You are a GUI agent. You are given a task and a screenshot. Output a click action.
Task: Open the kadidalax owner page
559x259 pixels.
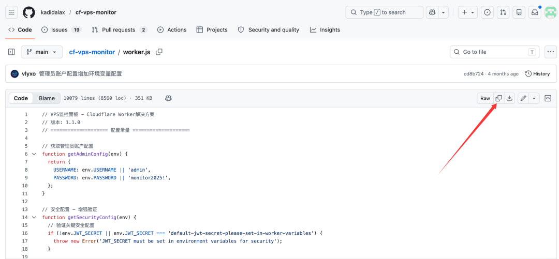(53, 12)
